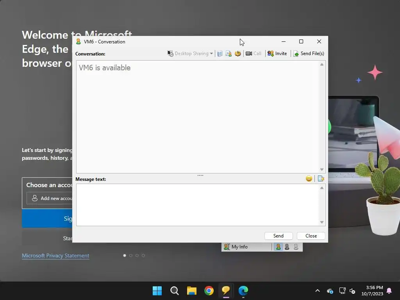This screenshot has width=400, height=300.
Task: Open the clock showing 3:56 PM
Action: (372, 291)
